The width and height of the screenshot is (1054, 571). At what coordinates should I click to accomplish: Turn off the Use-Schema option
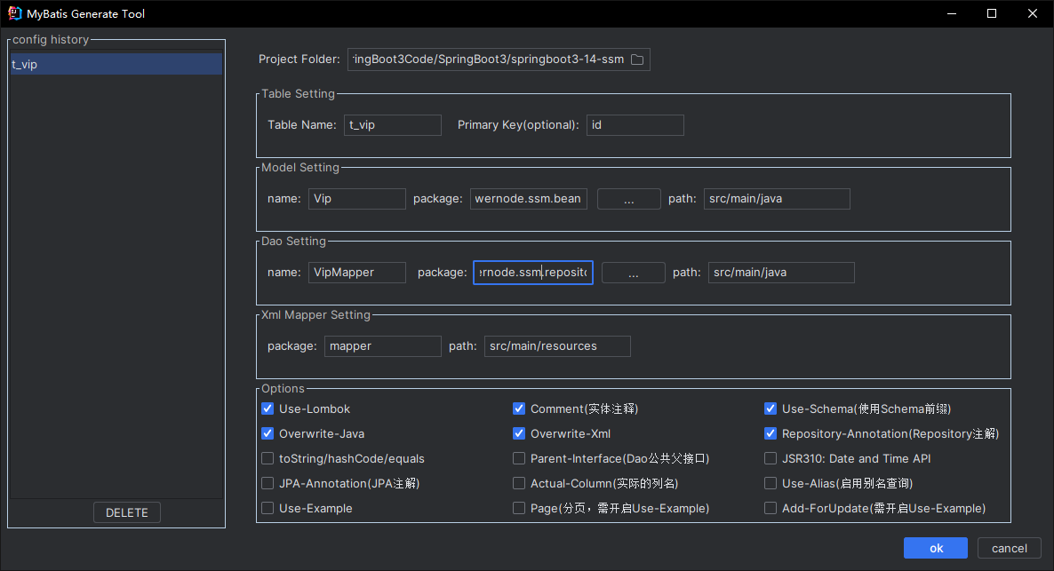coord(771,409)
